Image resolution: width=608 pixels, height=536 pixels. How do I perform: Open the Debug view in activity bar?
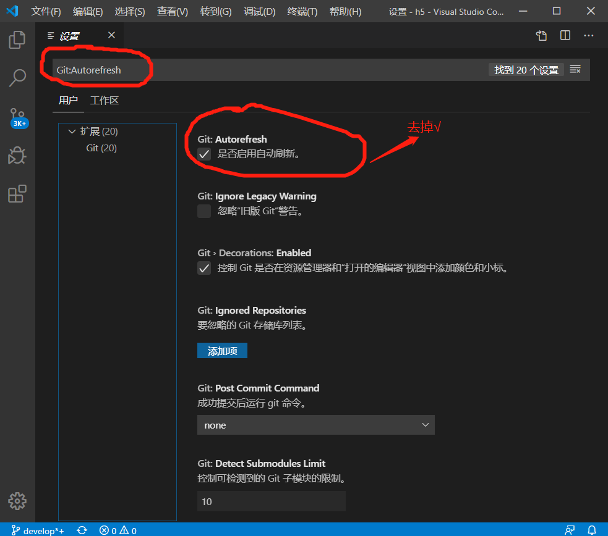coord(17,155)
